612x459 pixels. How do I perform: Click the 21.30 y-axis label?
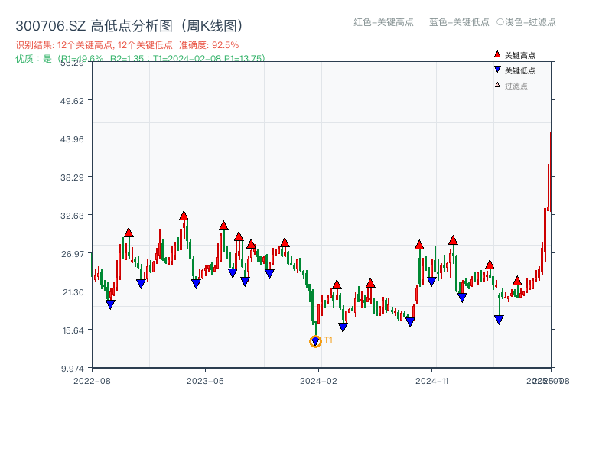(x=73, y=292)
